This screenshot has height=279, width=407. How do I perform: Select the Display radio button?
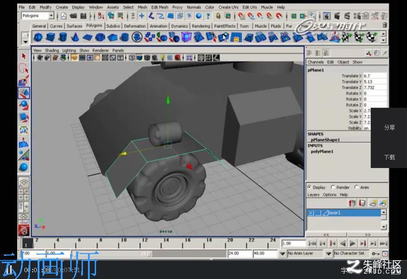click(x=309, y=187)
